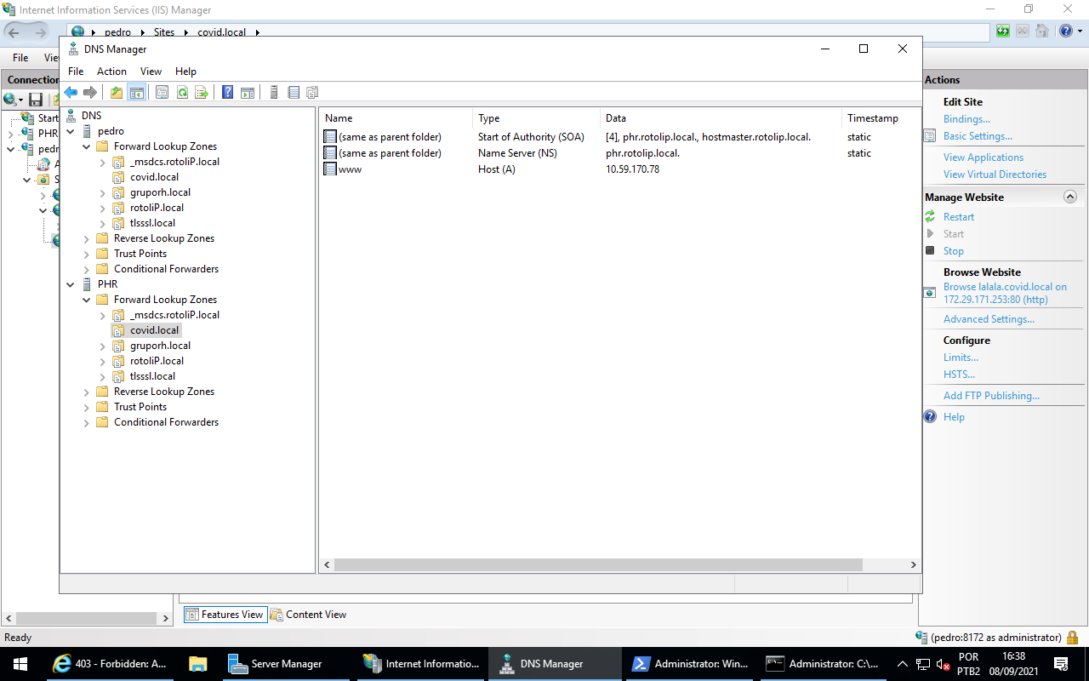This screenshot has width=1089, height=681.
Task: Click the Up One Level folder icon
Action: pos(117,92)
